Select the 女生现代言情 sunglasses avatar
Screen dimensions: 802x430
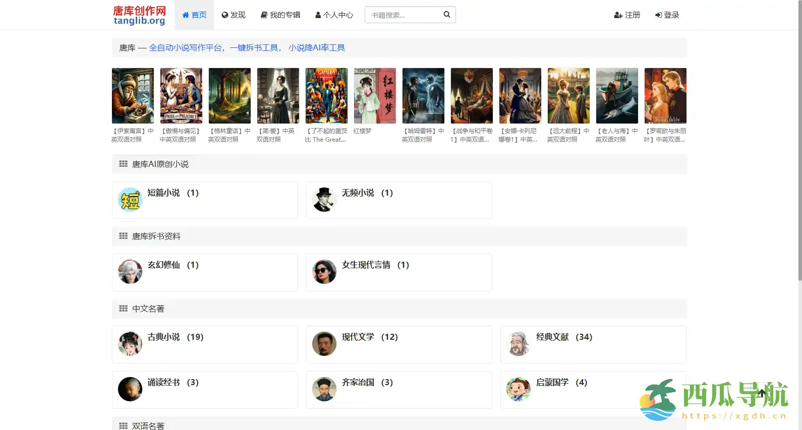coord(324,272)
